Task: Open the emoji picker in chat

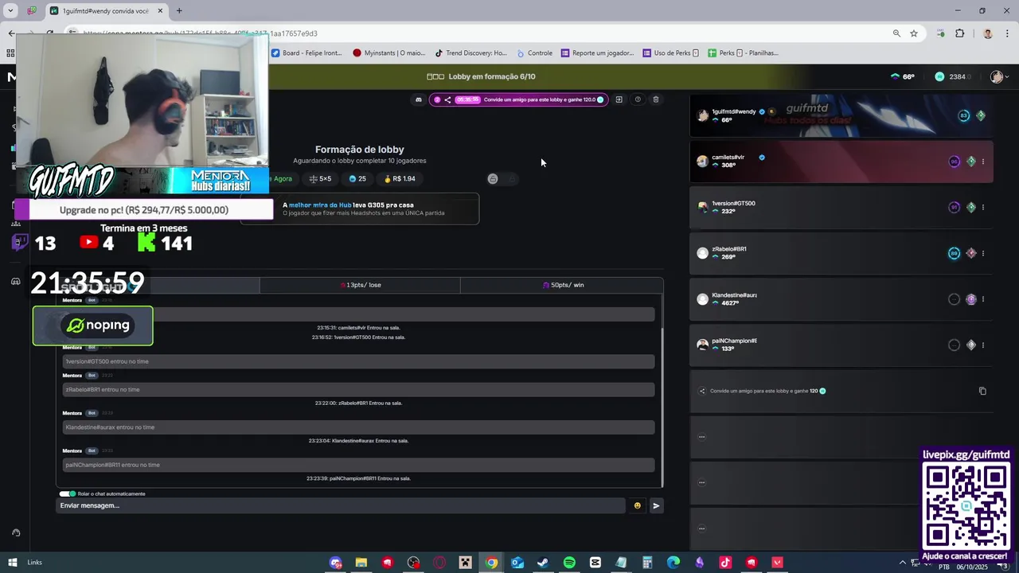Action: [x=637, y=505]
